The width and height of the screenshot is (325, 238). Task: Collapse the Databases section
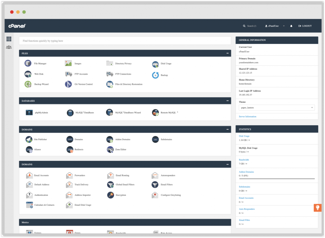[x=227, y=101]
